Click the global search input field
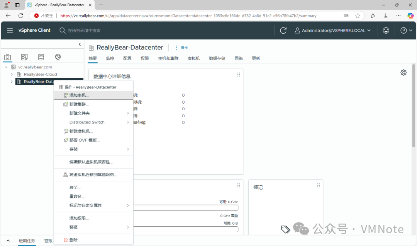This screenshot has width=417, height=246. [x=85, y=31]
